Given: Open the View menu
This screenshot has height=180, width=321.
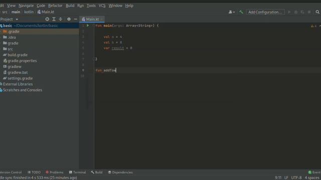Looking at the screenshot, I should click(11, 5).
